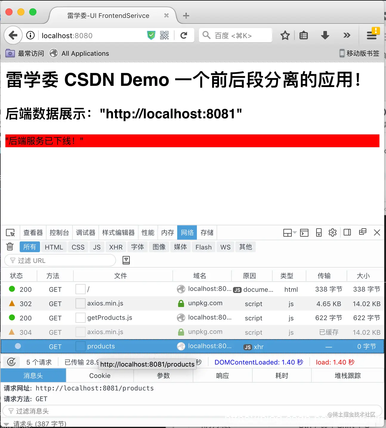This screenshot has height=428, width=386.
Task: Clear all network requests with the trash icon
Action: click(x=10, y=246)
